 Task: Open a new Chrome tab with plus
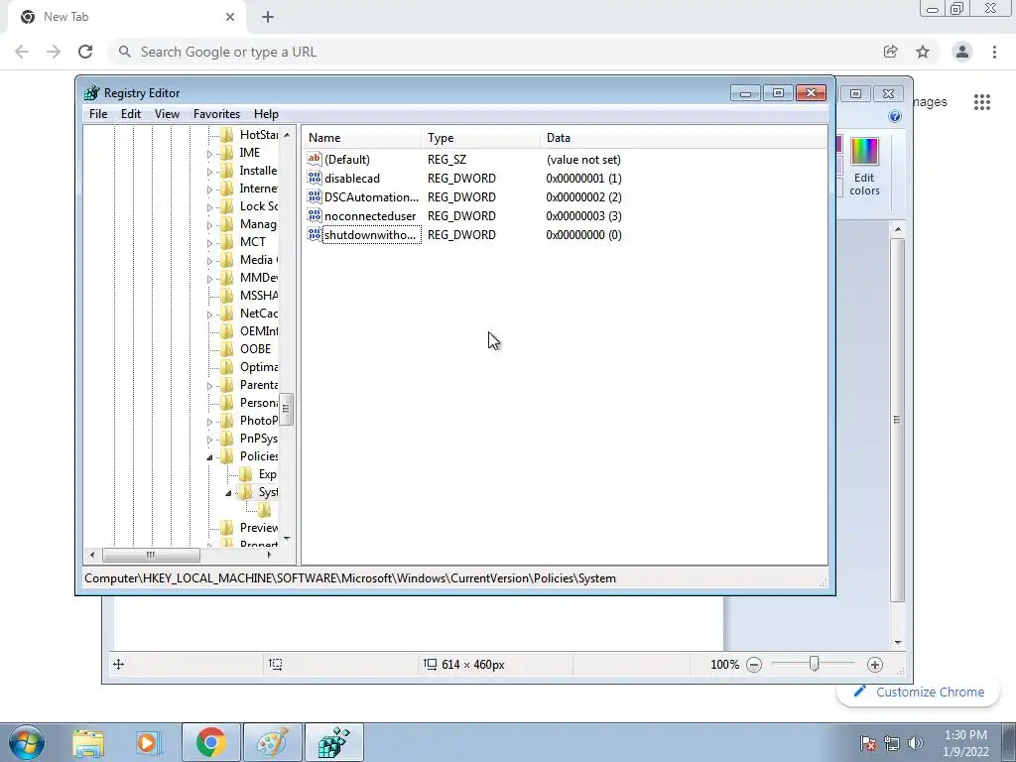coord(268,18)
